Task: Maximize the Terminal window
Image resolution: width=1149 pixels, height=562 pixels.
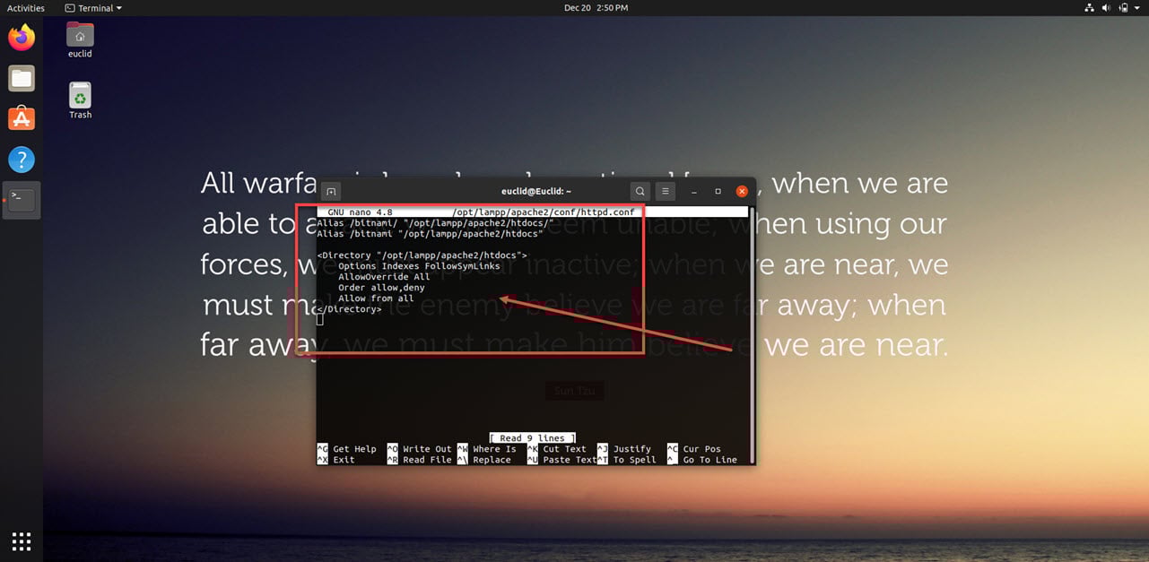Action: (x=718, y=191)
